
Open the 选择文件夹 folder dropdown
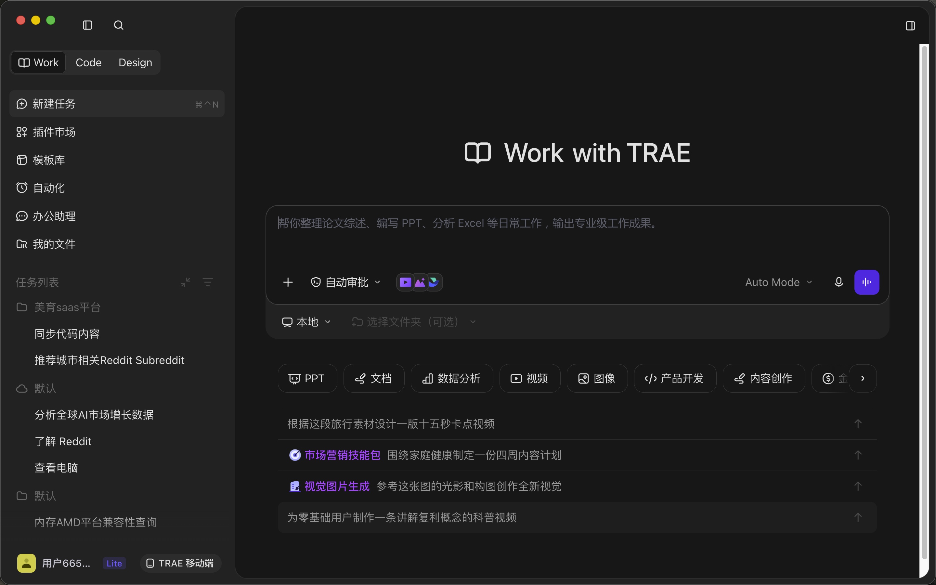click(x=414, y=322)
